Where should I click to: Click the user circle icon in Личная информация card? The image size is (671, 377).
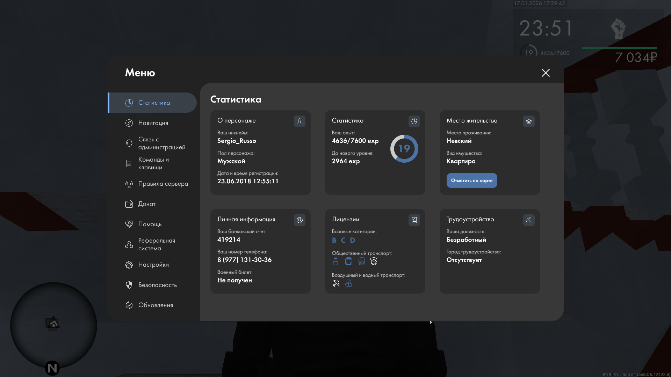pyautogui.click(x=300, y=220)
